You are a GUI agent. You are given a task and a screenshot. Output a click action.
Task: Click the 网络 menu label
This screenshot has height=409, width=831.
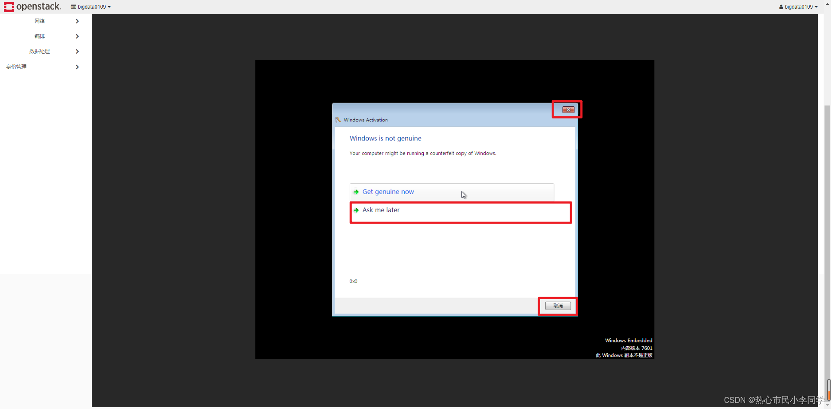40,21
